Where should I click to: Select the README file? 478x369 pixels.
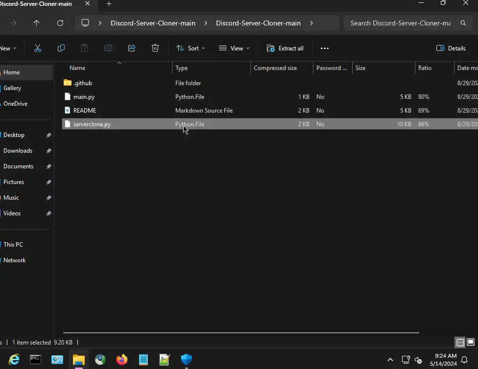[270, 110]
